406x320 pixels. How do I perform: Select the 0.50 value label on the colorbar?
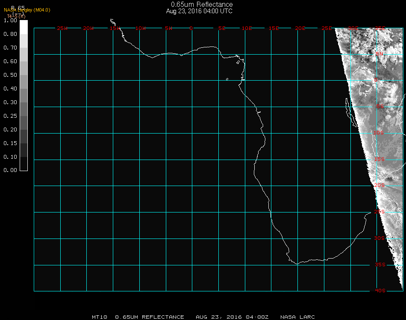[x=10, y=75]
